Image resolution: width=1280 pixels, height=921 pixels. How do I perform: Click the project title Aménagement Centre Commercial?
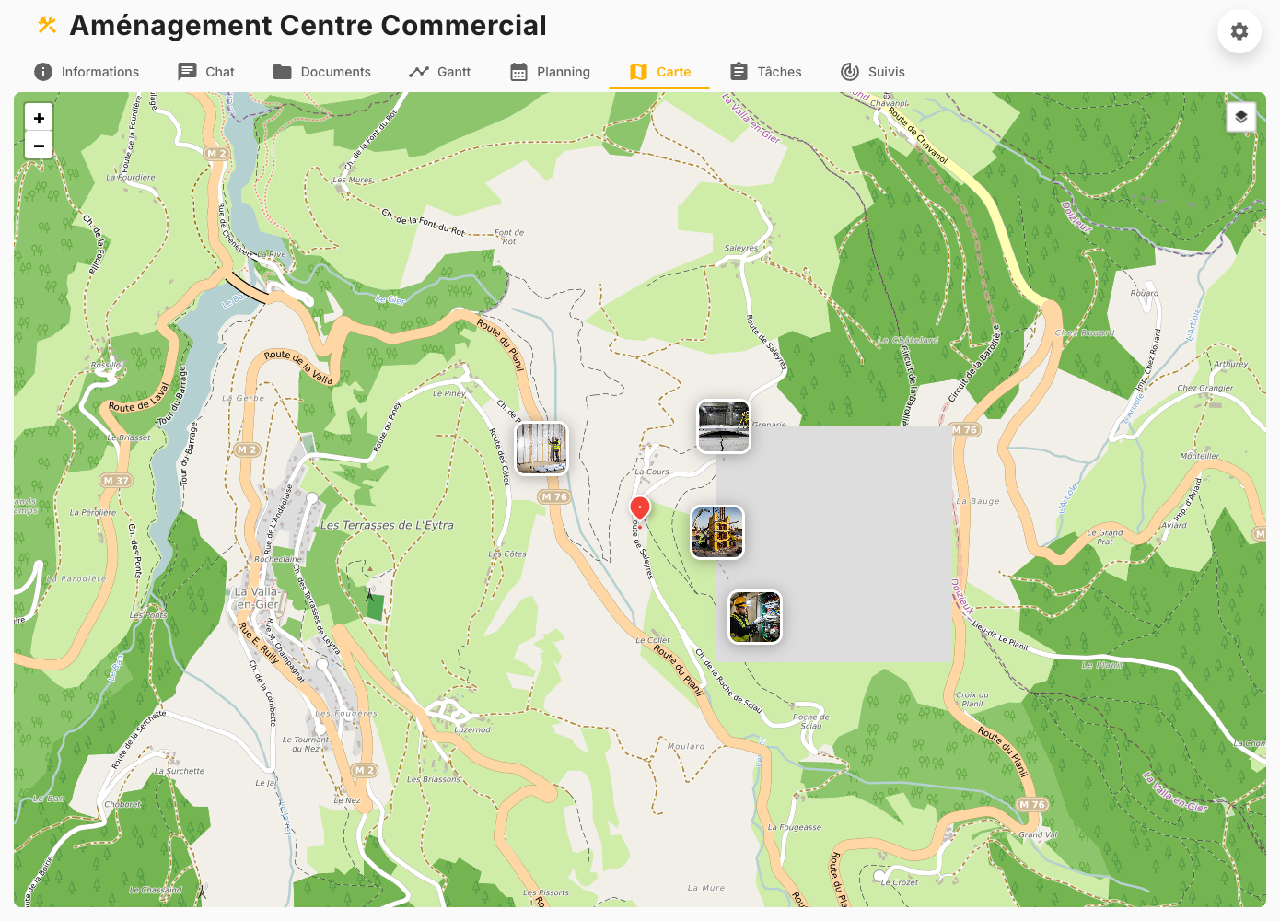coord(308,26)
